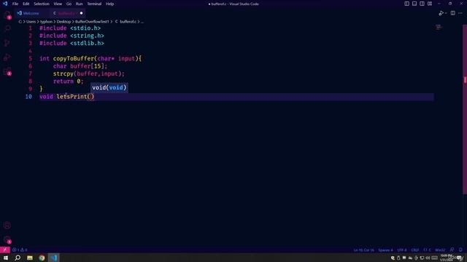Toggle the primary side bar layout icon
Screen dimensions: 467x262
(406, 4)
